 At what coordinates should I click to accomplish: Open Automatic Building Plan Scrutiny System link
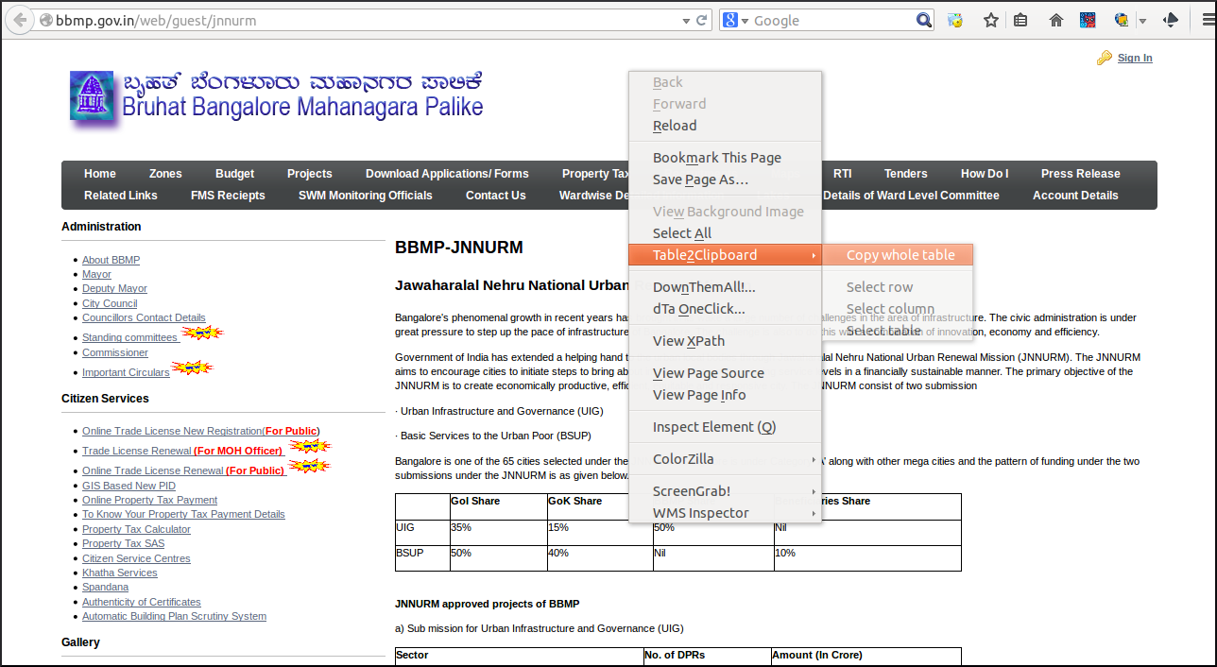(174, 616)
